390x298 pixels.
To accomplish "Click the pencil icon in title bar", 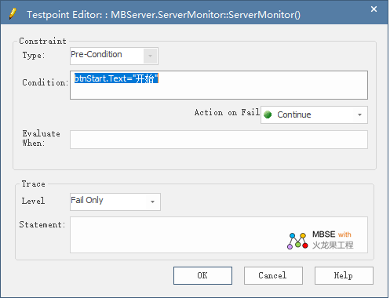I will 13,13.
